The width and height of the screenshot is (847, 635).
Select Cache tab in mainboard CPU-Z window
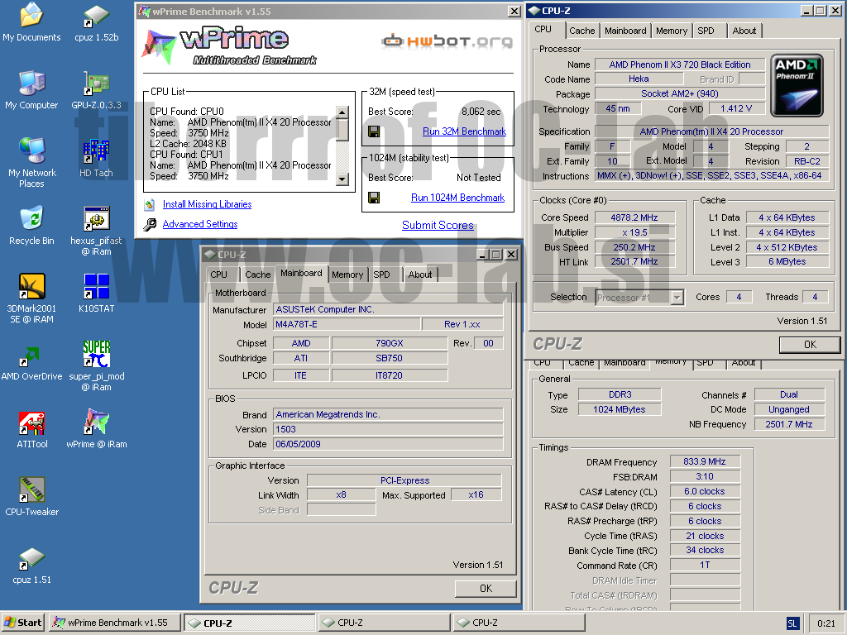tap(258, 275)
